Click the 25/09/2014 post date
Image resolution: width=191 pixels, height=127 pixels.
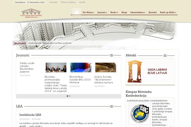coord(25,119)
